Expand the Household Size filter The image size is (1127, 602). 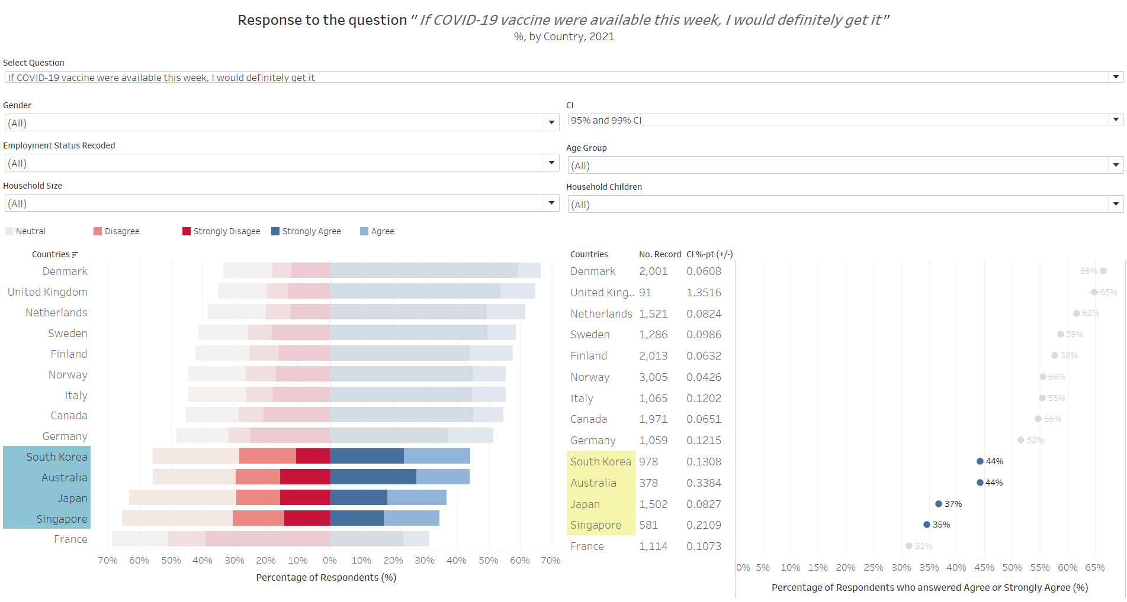551,203
